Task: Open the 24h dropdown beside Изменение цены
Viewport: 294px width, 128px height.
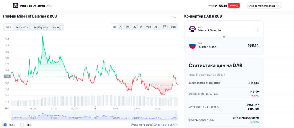Action: (x=216, y=94)
